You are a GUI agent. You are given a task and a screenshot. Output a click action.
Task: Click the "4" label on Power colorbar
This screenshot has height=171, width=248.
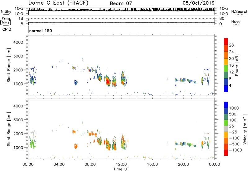point(230,85)
